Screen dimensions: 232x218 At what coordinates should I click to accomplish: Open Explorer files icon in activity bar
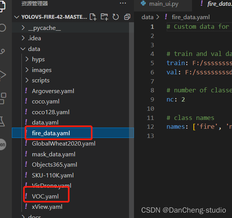[x=3, y=6]
